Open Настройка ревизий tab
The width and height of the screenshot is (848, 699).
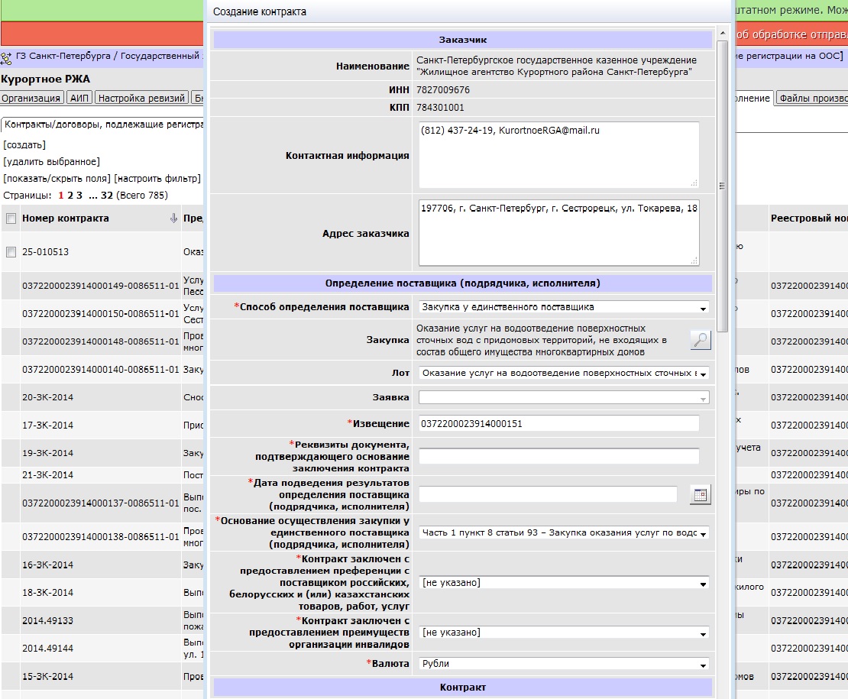pyautogui.click(x=141, y=98)
